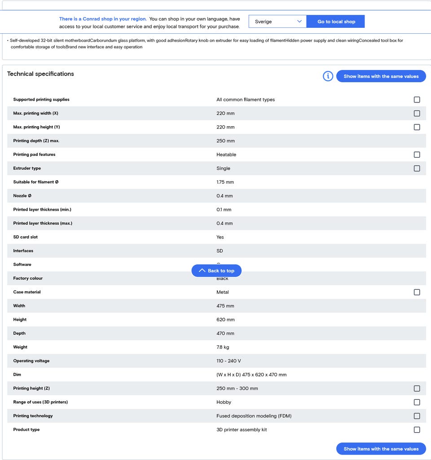Click the Back to top button

(x=220, y=271)
